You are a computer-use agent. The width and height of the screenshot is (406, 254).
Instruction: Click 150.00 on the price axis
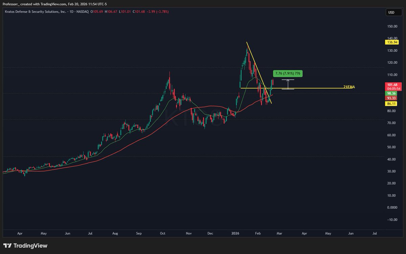click(x=393, y=26)
